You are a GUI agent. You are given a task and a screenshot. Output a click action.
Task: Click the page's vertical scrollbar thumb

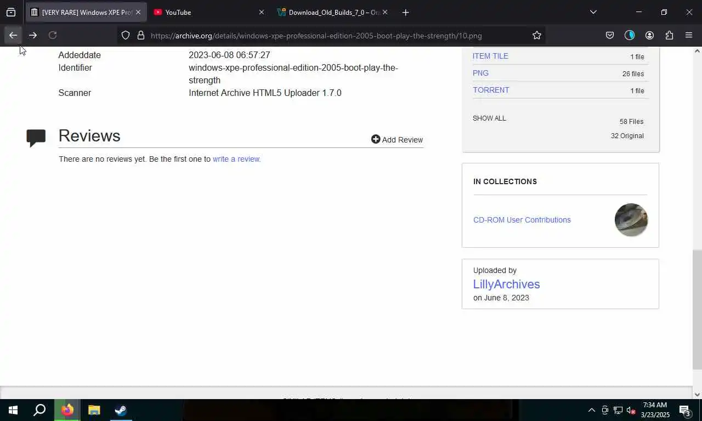point(697,310)
